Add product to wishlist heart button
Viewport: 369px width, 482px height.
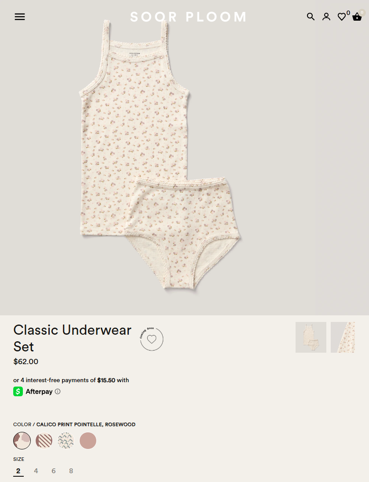[152, 339]
